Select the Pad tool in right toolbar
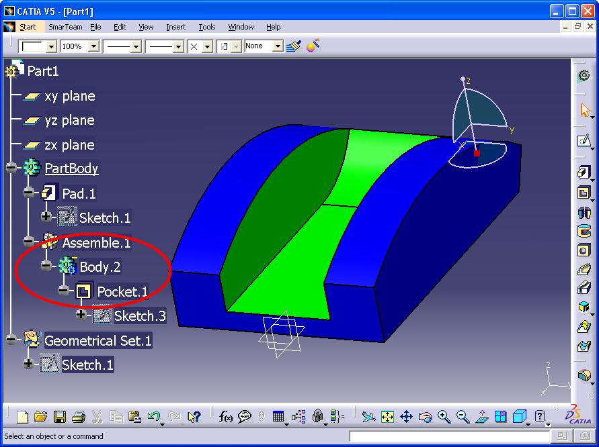 (x=584, y=172)
